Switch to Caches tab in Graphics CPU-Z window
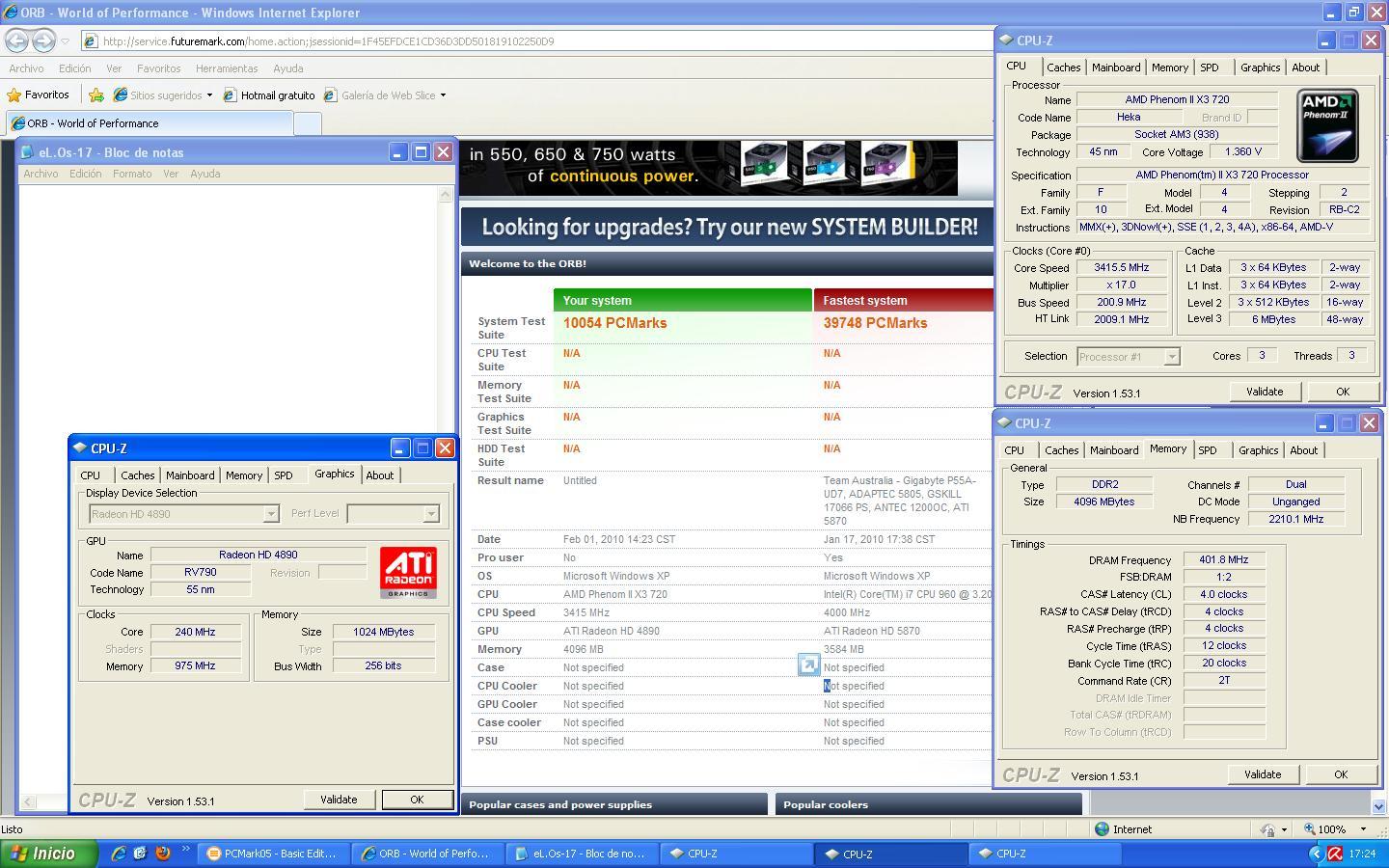 (137, 475)
